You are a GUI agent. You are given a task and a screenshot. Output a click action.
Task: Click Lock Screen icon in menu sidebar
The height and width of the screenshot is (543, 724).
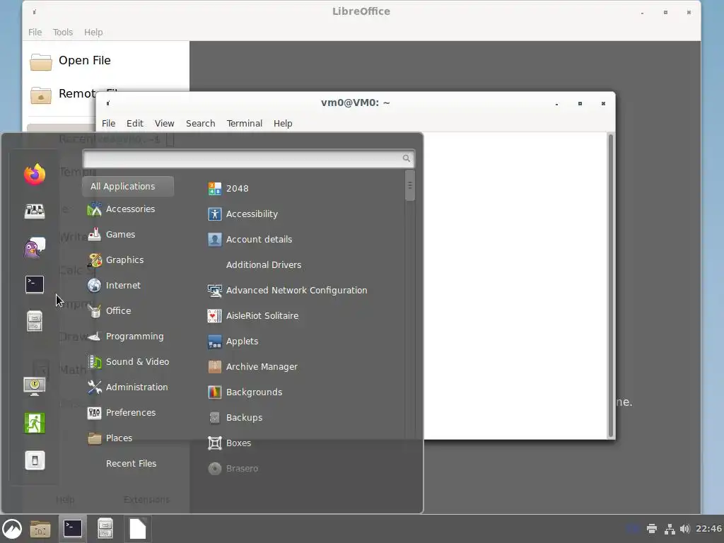click(x=35, y=386)
